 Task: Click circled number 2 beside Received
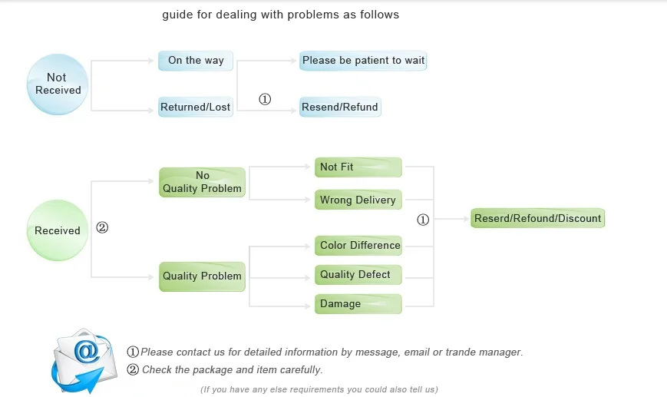(102, 227)
